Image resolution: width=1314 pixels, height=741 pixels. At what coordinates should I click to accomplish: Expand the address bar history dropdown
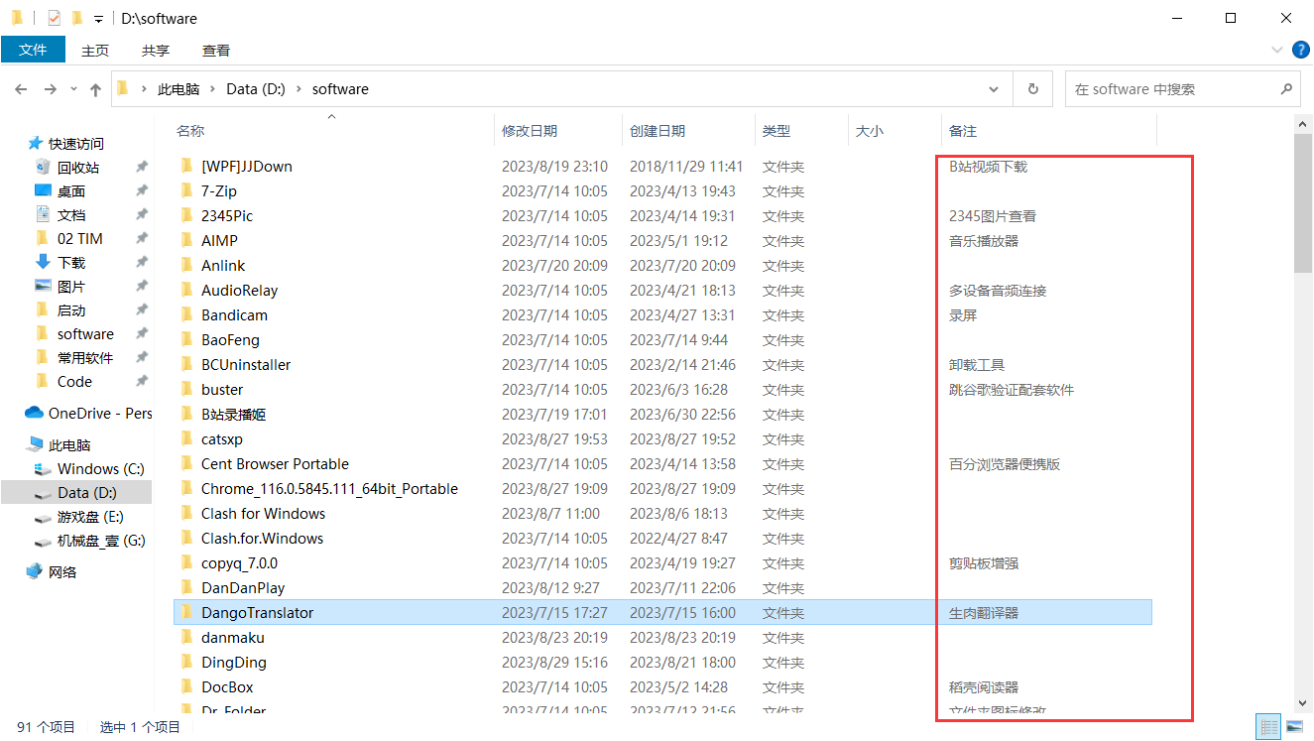(995, 88)
